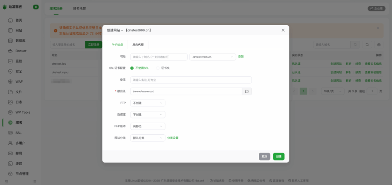The width and height of the screenshot is (392, 185).
Task: Expand the FTP 不创建 dropdown
Action: [x=148, y=103]
